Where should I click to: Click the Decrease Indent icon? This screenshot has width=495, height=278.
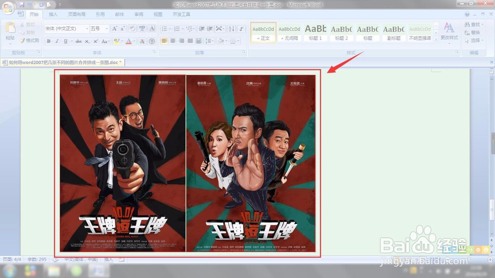click(201, 29)
